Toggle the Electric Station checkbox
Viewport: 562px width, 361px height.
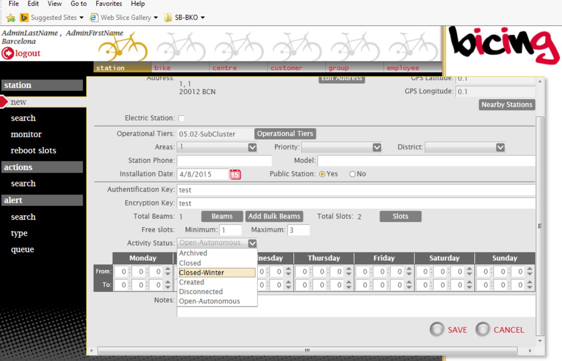(181, 118)
